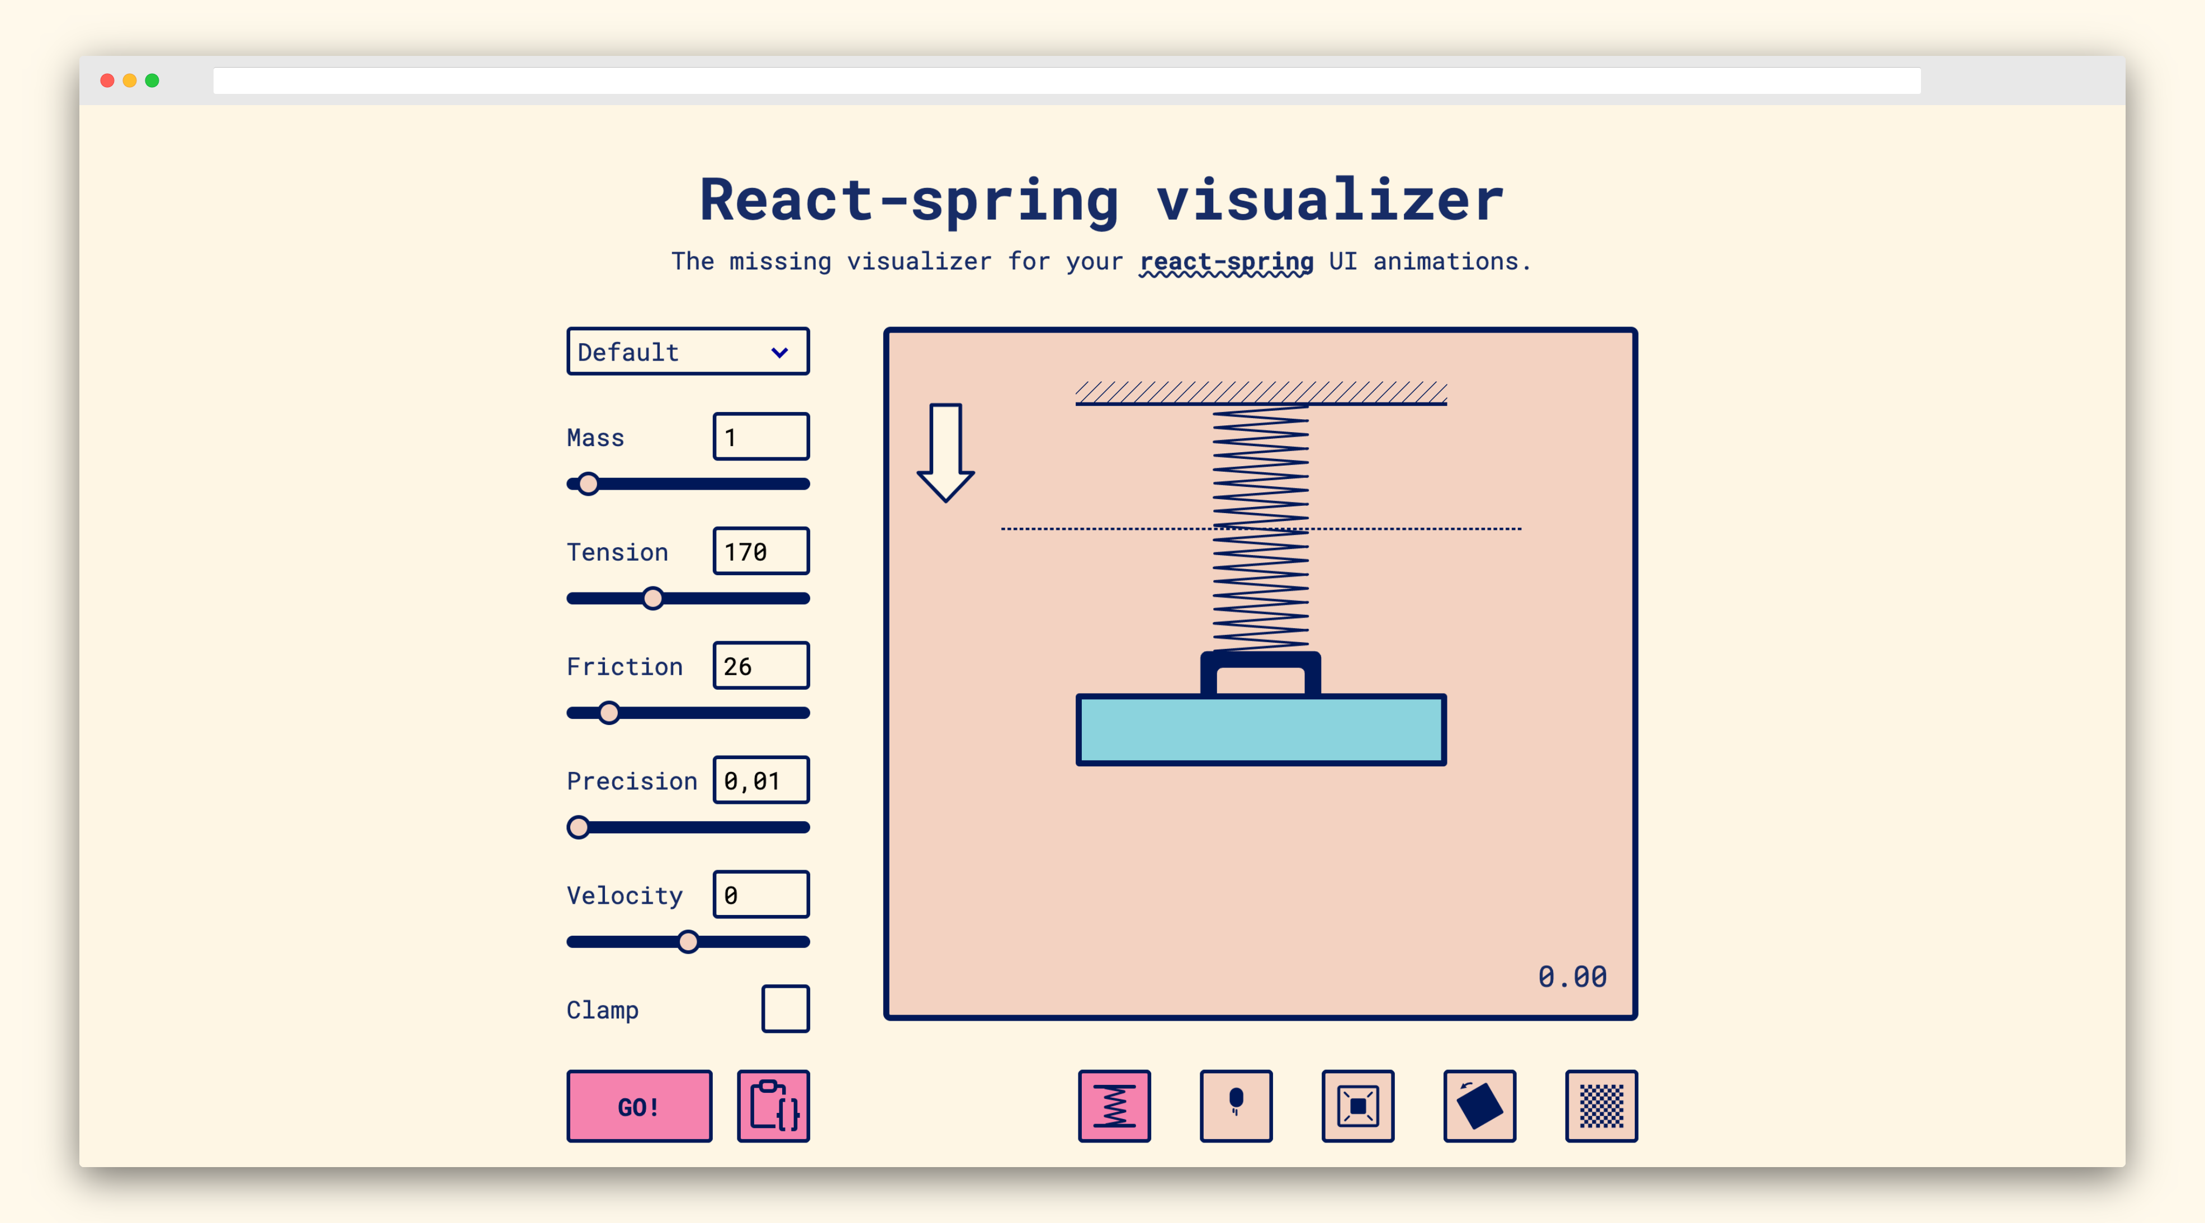This screenshot has width=2205, height=1223.
Task: Open the Default preset dropdown
Action: (x=687, y=352)
